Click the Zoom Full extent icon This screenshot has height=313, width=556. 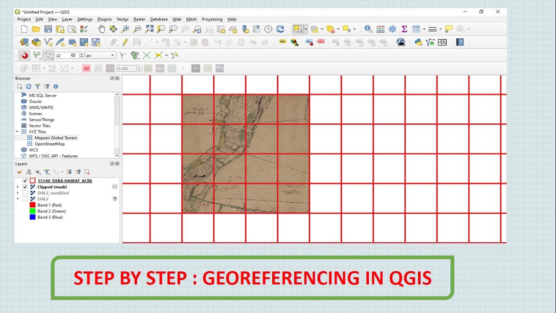point(149,29)
